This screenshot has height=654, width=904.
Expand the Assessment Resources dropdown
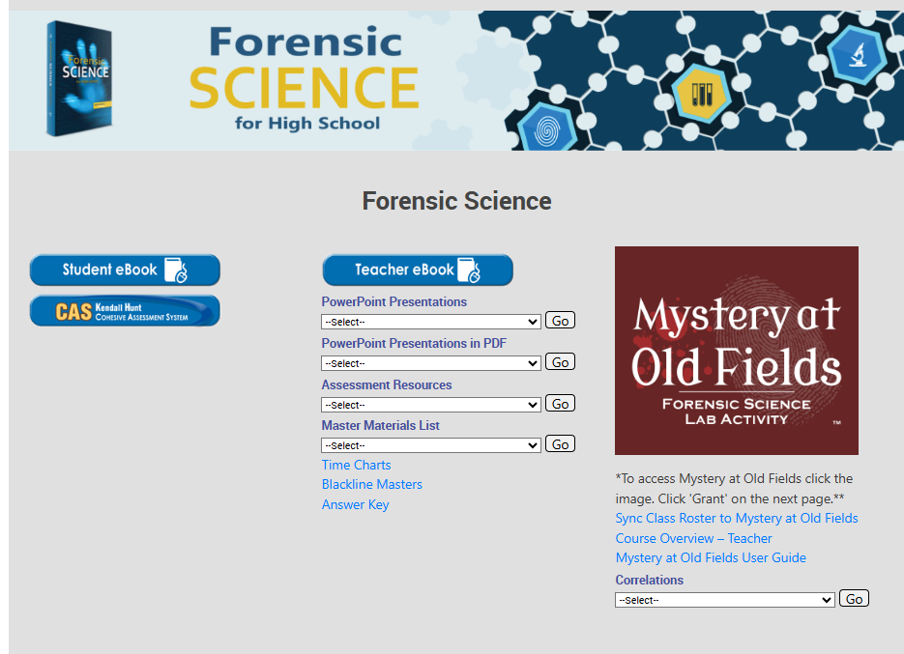pos(430,405)
